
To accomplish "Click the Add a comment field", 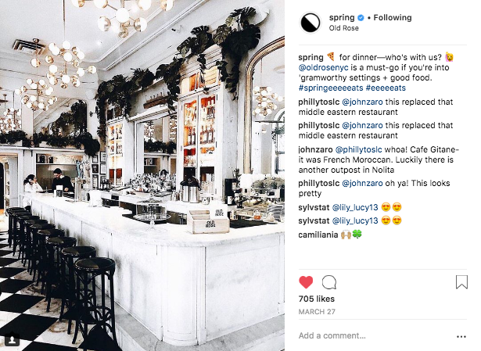I will [375, 335].
